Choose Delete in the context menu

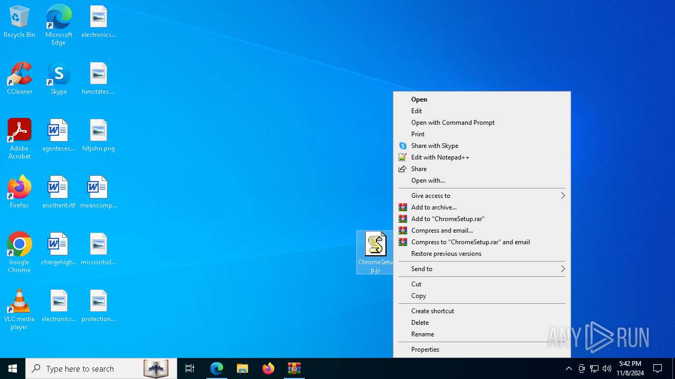pyautogui.click(x=482, y=323)
